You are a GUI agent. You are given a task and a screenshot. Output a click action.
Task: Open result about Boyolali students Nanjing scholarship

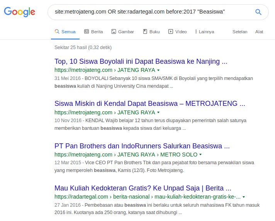(x=141, y=61)
